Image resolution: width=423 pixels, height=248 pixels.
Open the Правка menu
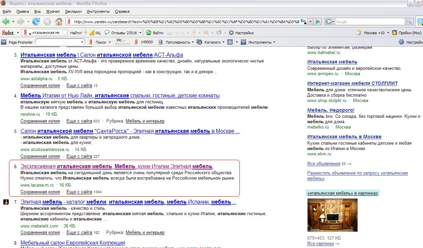tap(23, 11)
